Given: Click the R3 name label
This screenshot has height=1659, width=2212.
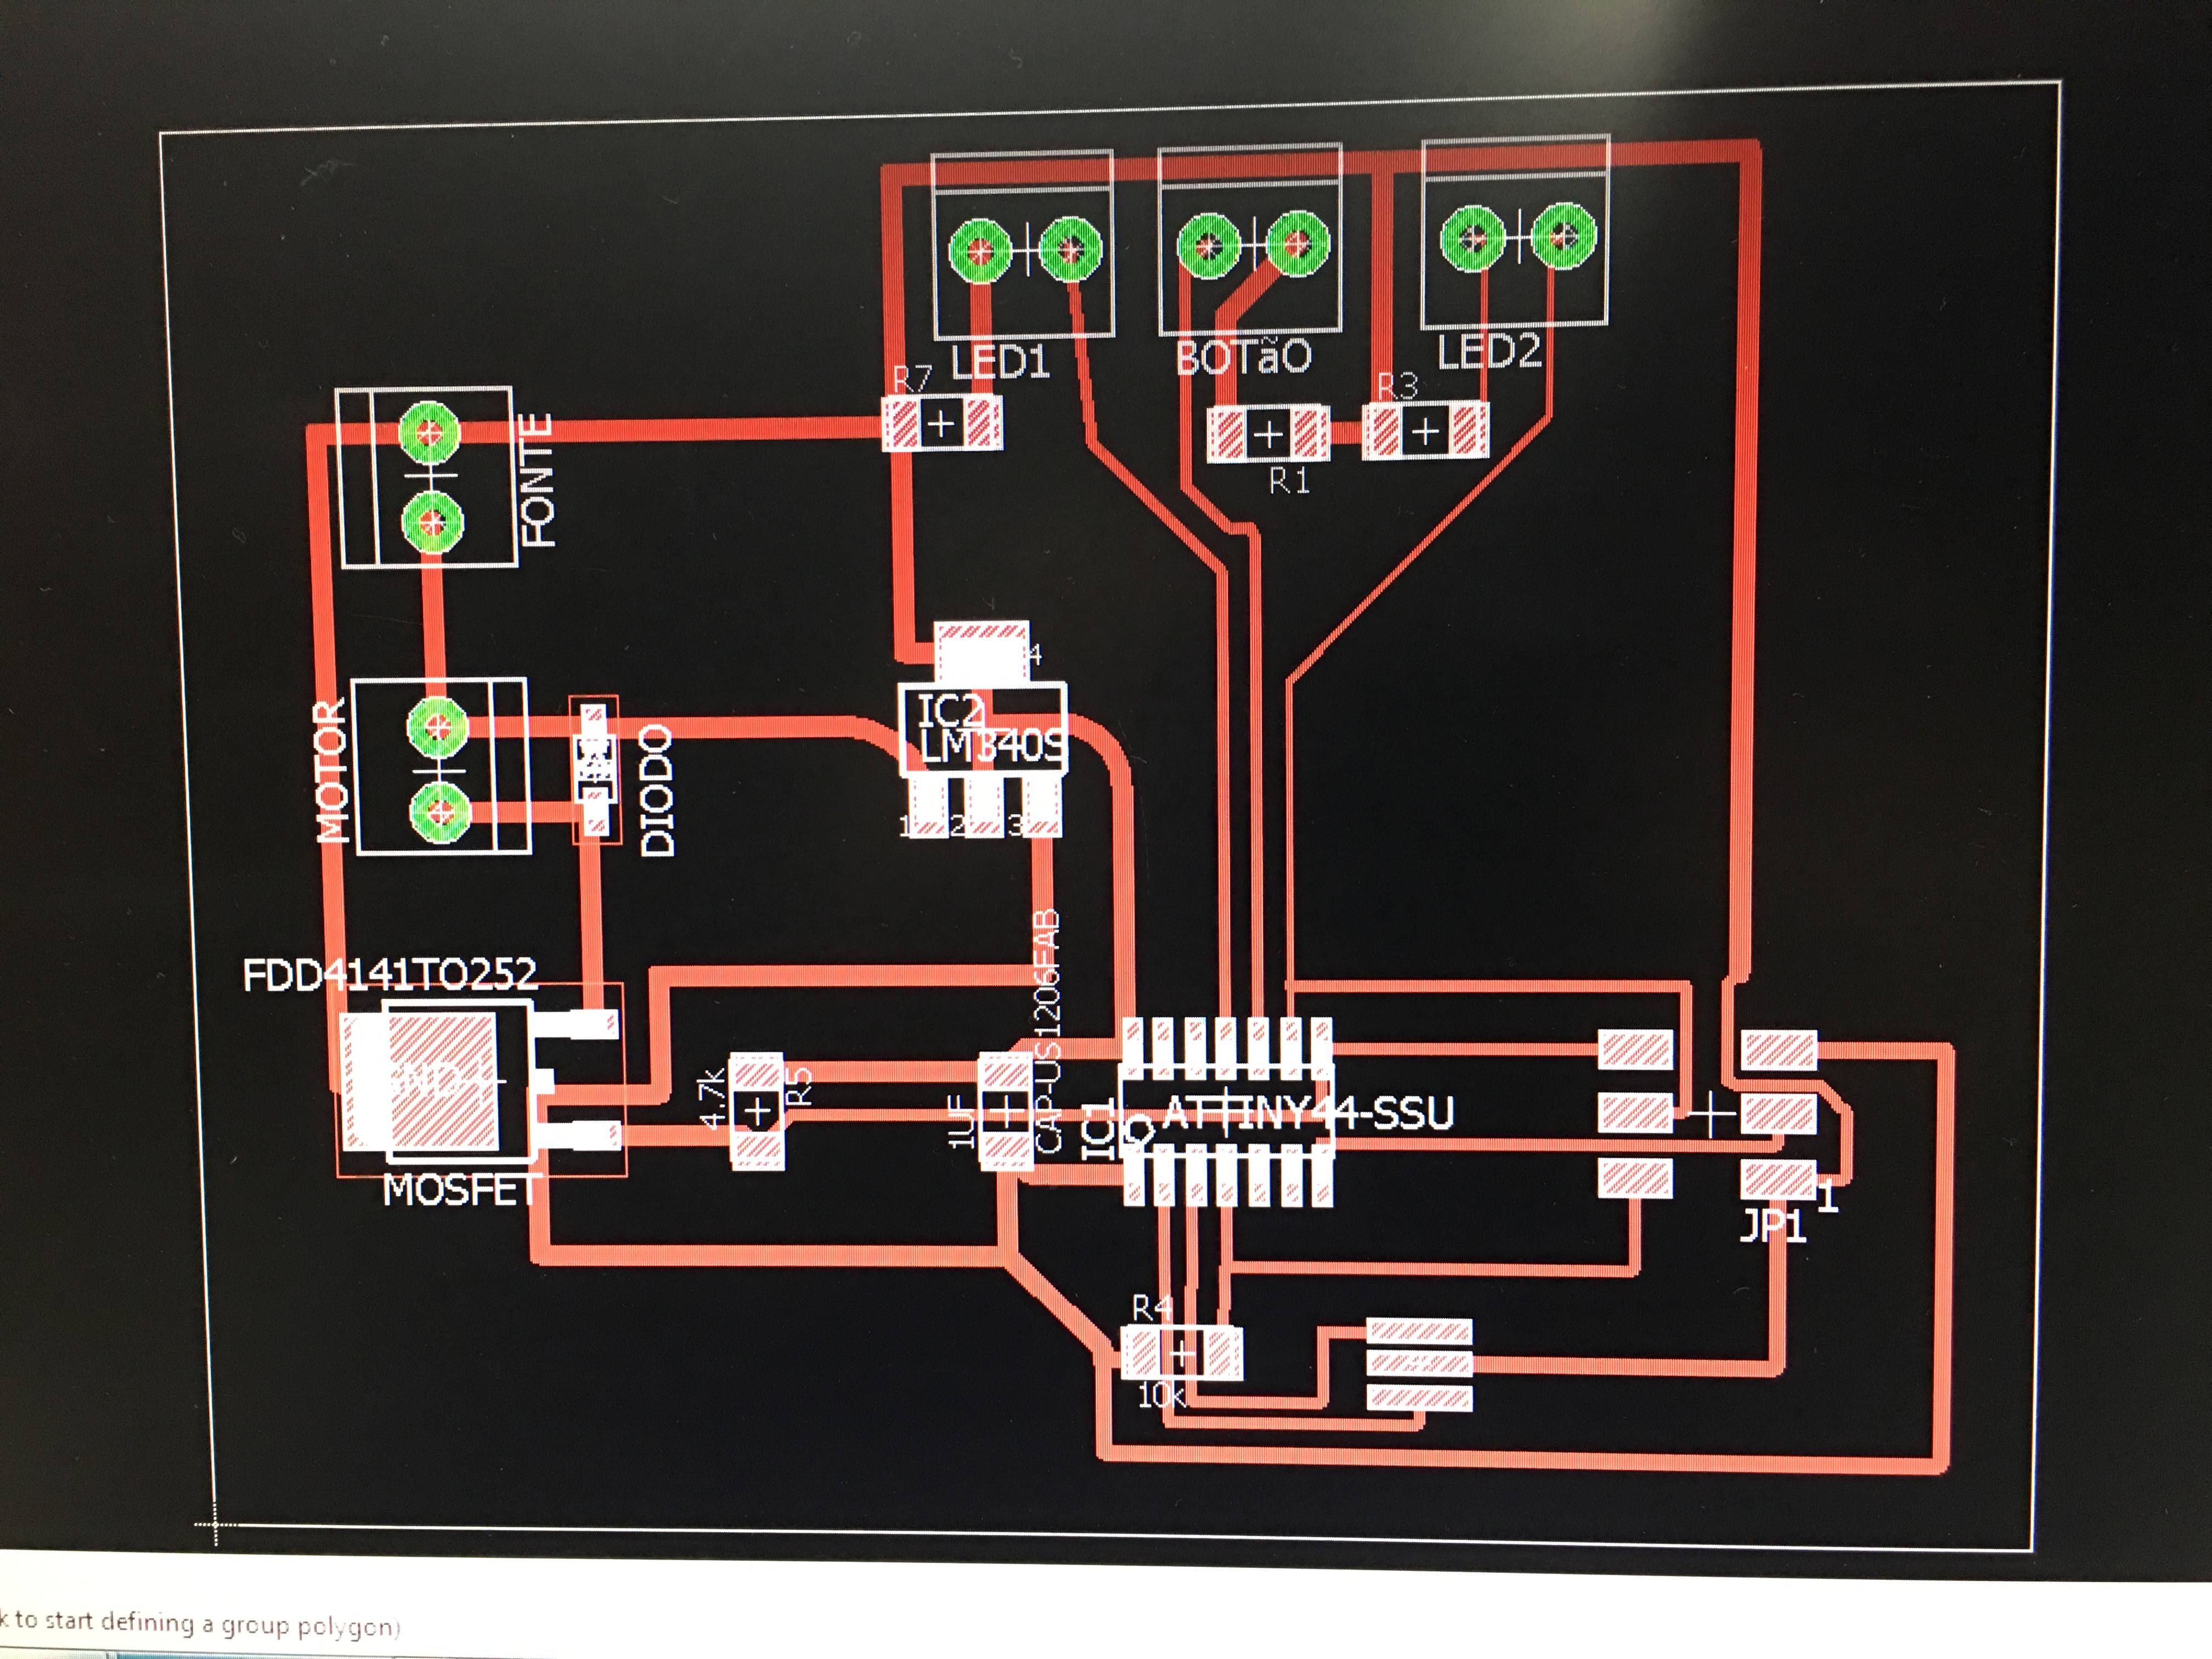Looking at the screenshot, I should 1397,385.
